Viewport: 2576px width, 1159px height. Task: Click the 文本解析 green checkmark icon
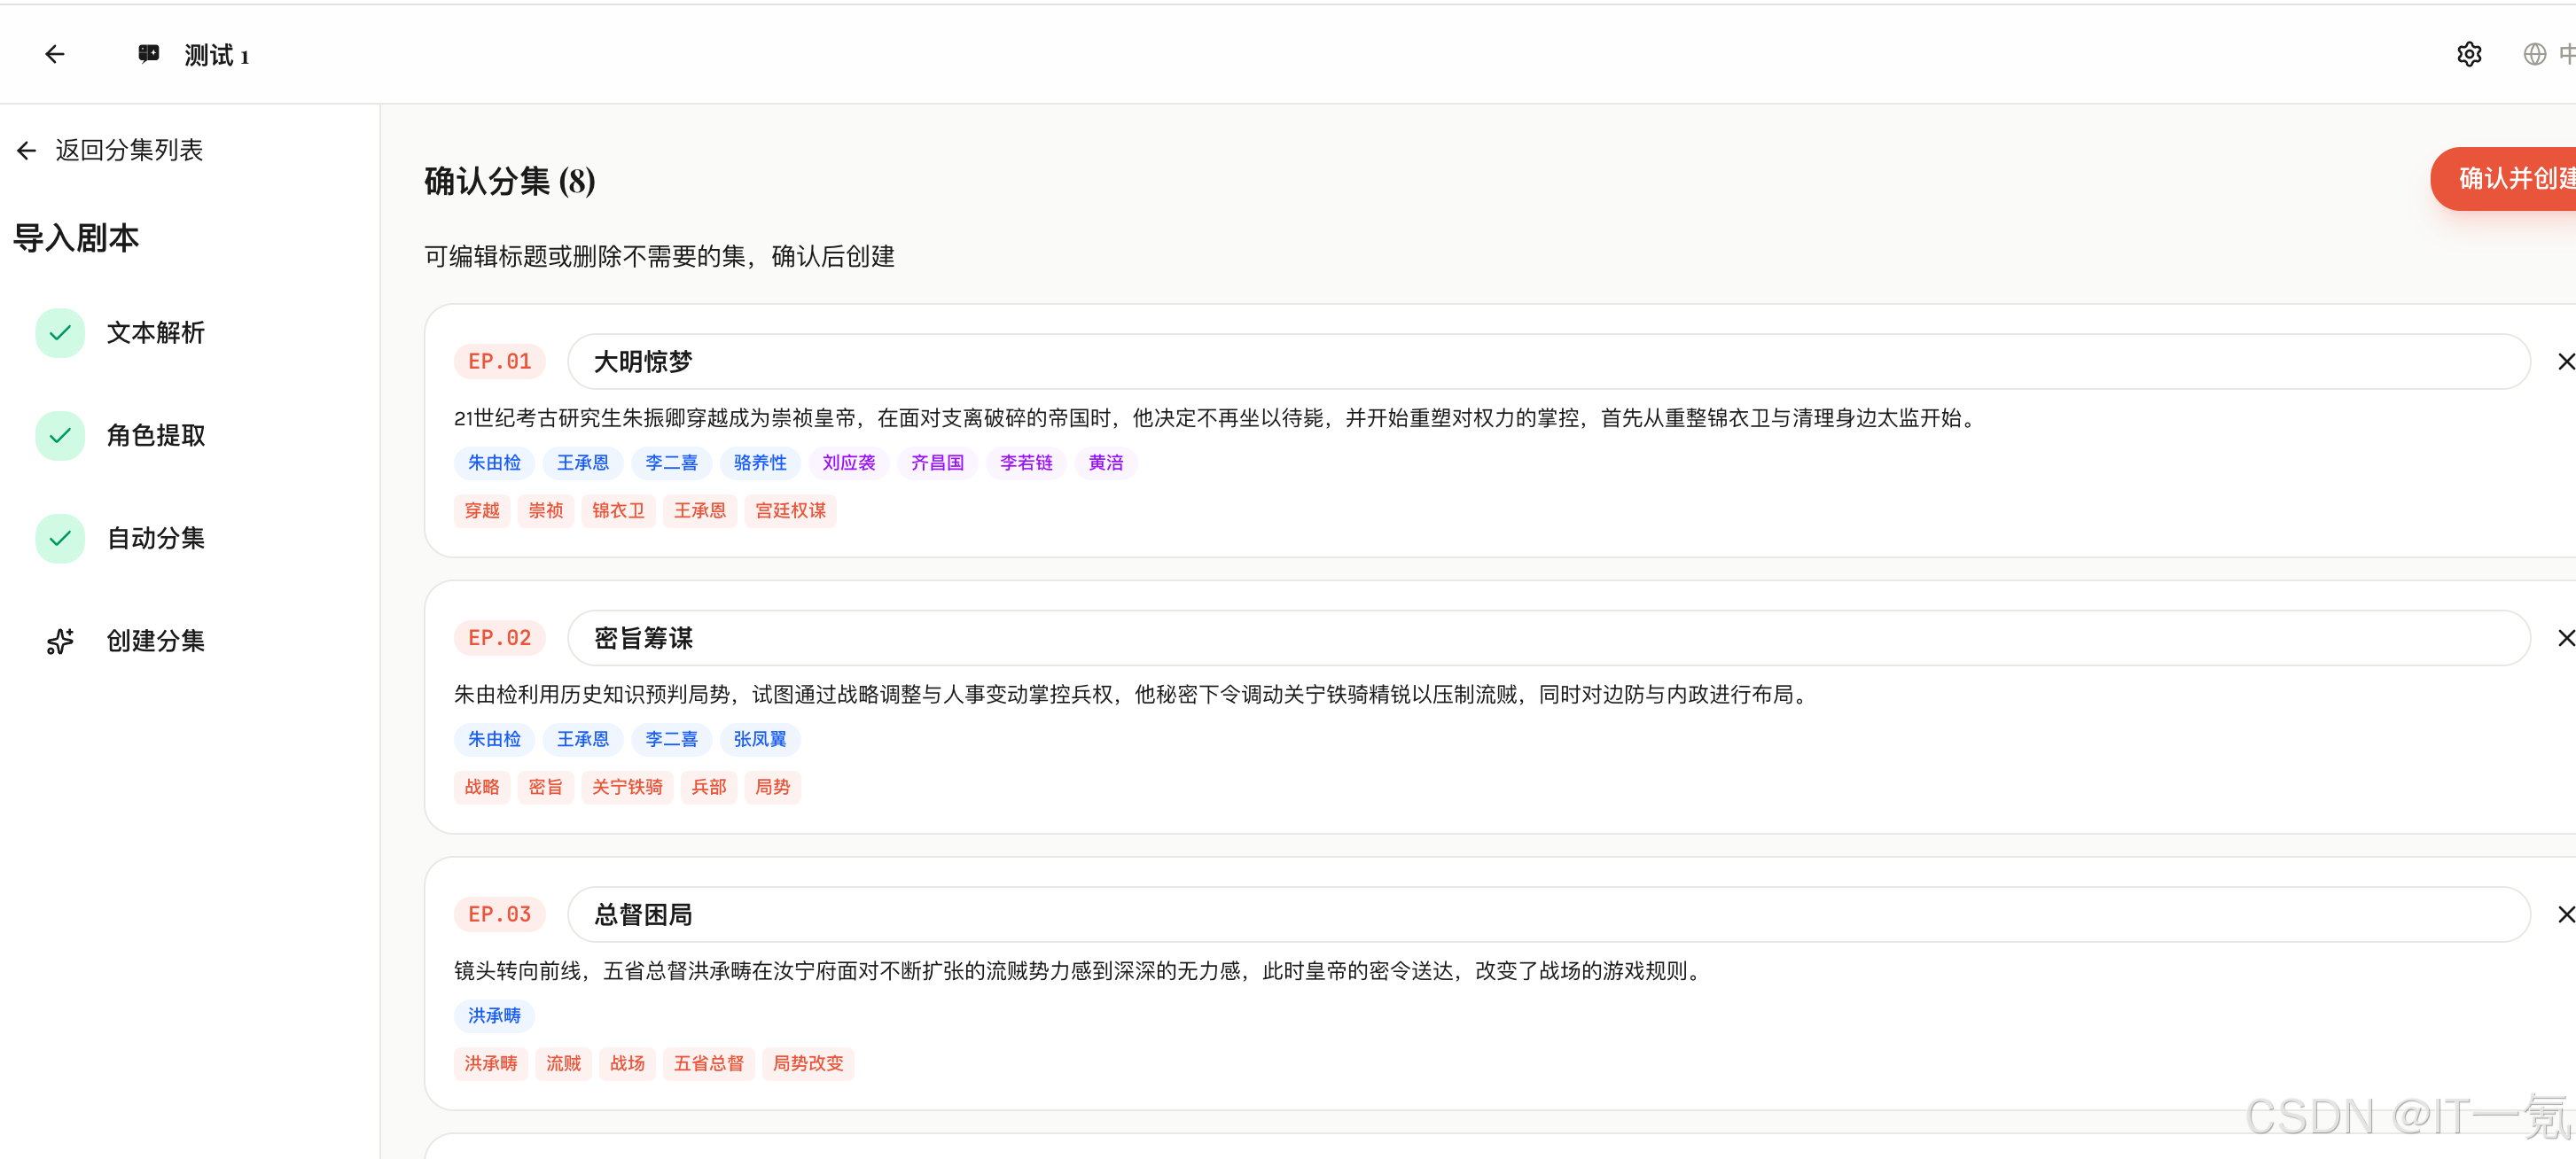point(60,333)
